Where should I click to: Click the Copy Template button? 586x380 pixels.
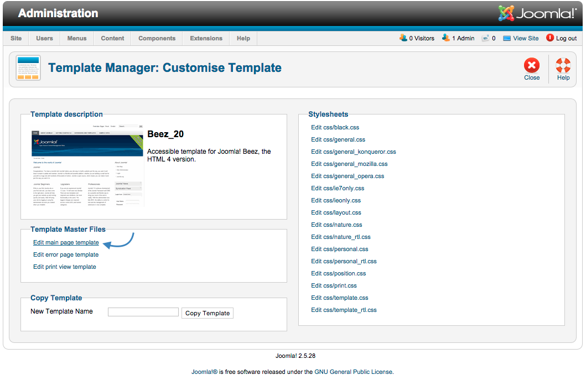[x=208, y=313]
